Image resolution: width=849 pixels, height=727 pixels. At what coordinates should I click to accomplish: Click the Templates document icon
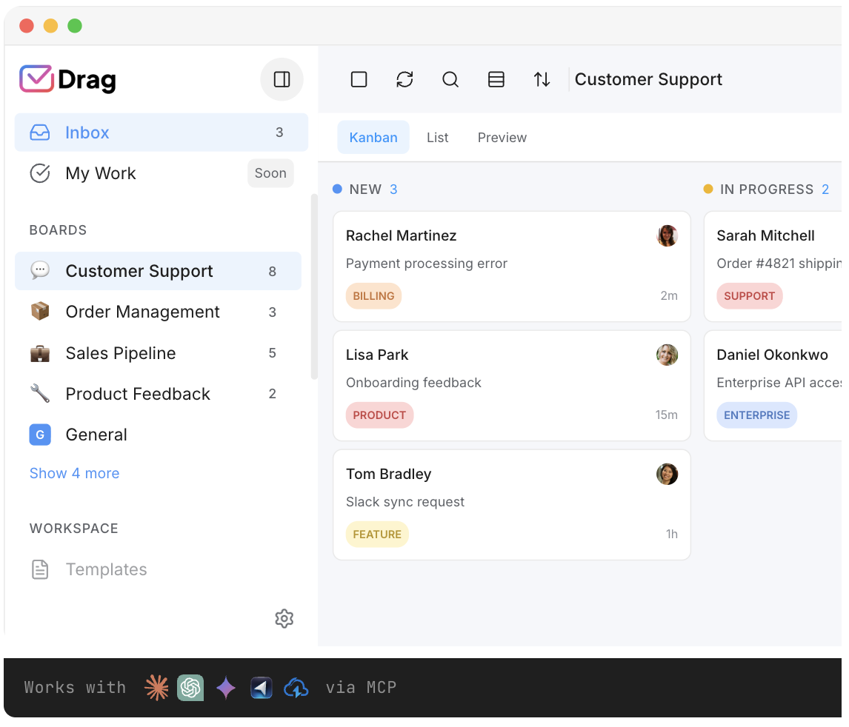[39, 569]
